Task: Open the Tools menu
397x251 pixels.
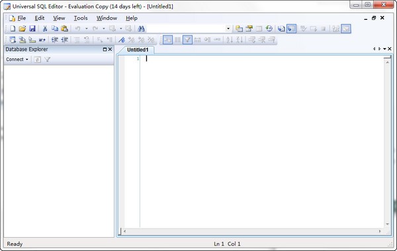Action: 81,18
